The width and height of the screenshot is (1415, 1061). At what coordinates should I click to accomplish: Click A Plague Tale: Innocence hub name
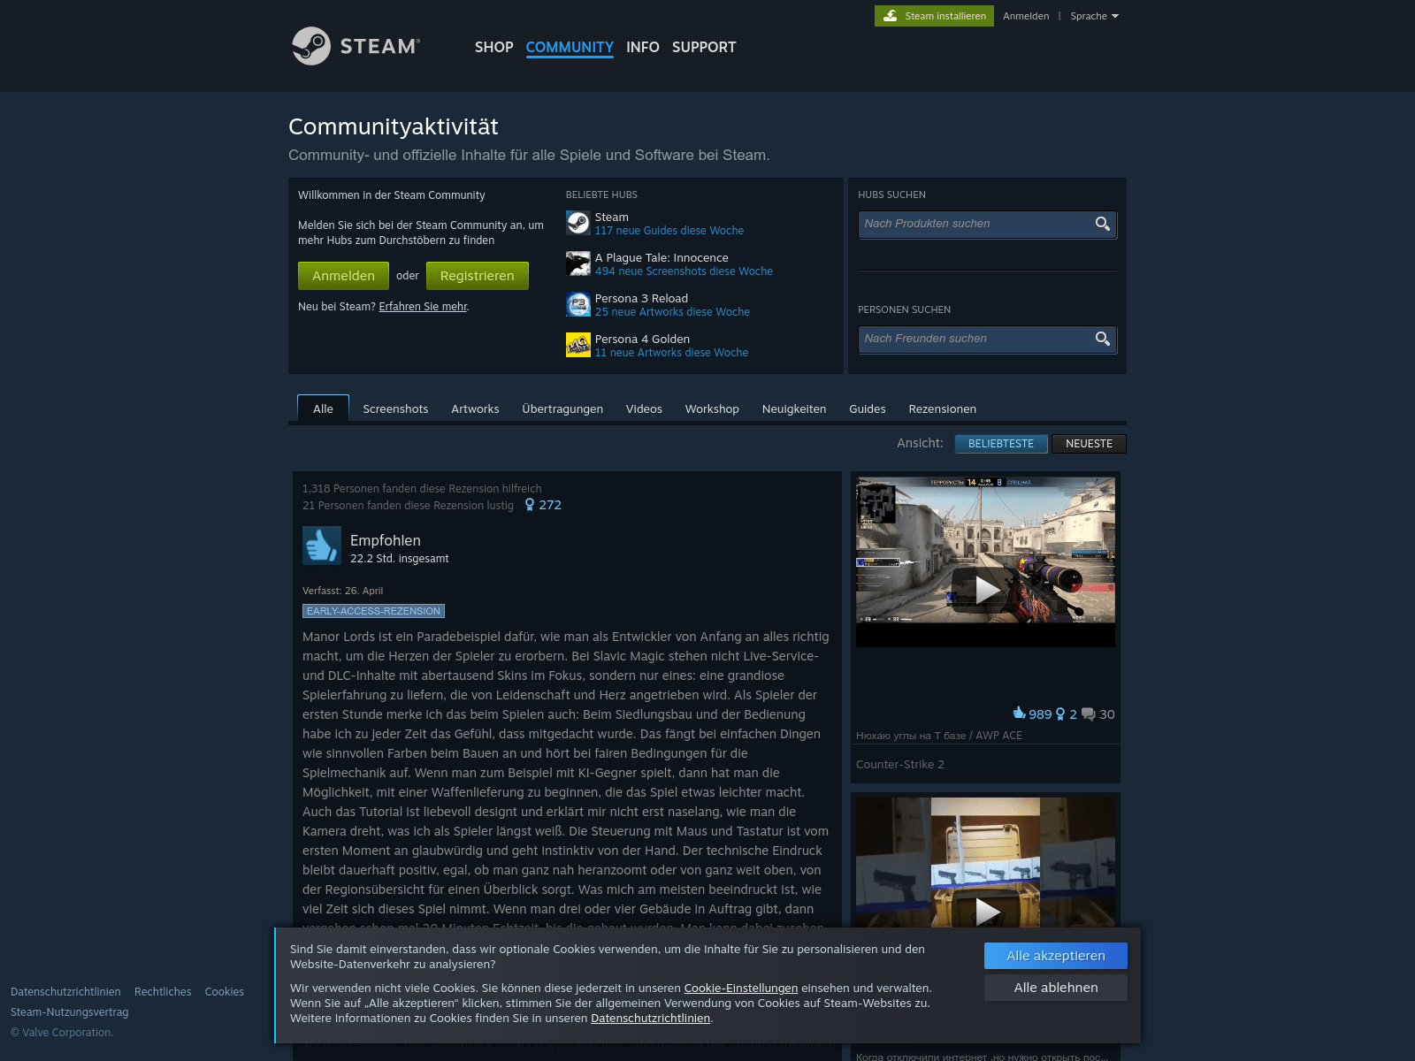pos(662,258)
